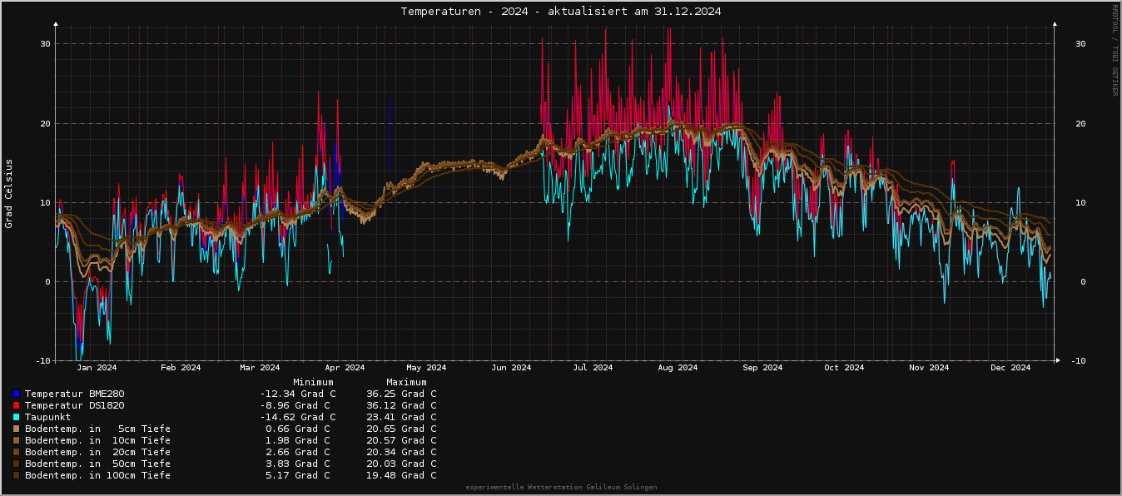
Task: Click the Bodentemp. in 20cm Tiefe label
Action: (x=97, y=452)
